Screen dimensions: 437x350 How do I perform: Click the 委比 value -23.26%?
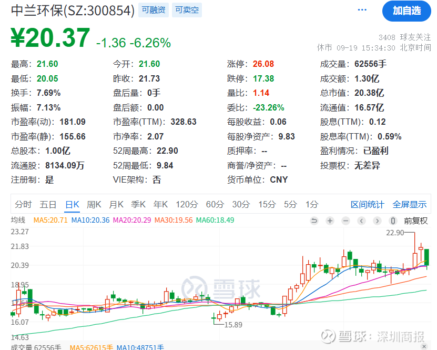point(269,107)
